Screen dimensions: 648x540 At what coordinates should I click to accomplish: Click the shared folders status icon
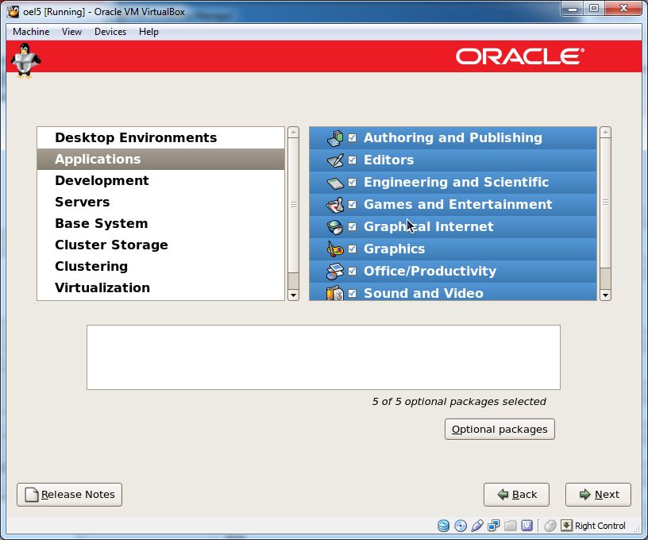click(x=511, y=526)
